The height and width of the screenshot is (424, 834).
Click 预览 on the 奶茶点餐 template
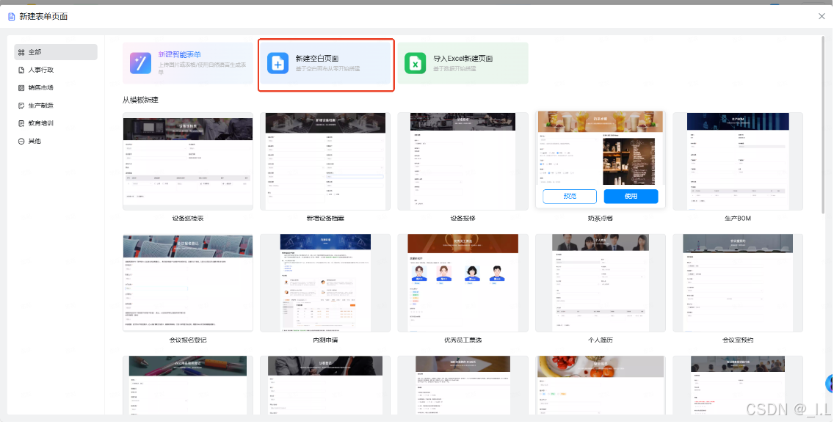[x=570, y=196]
